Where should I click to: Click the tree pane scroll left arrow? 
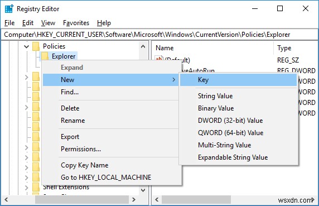tap(6, 199)
